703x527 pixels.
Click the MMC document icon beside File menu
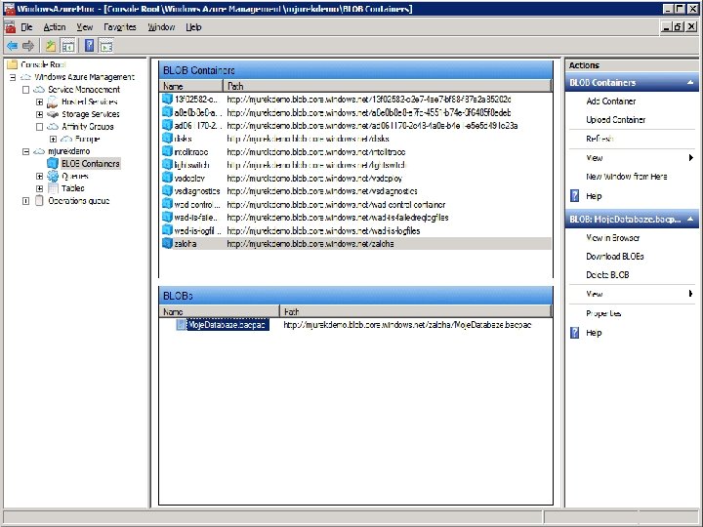click(x=10, y=27)
